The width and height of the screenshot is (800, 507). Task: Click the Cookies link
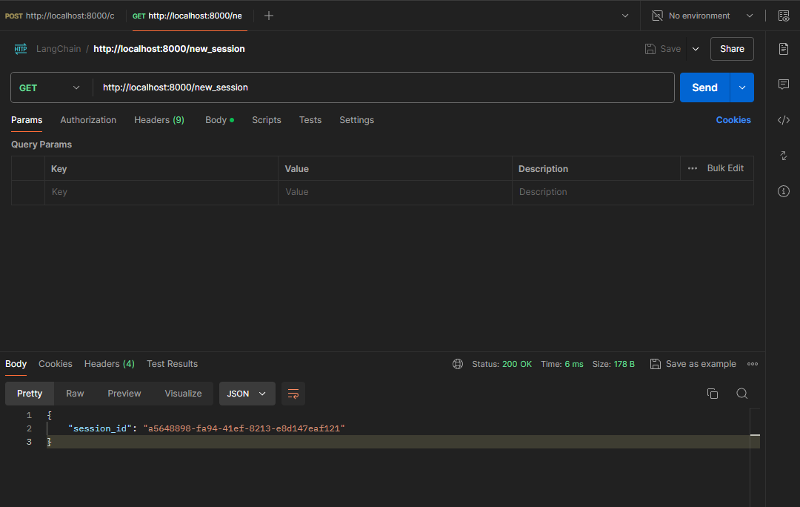coord(733,120)
